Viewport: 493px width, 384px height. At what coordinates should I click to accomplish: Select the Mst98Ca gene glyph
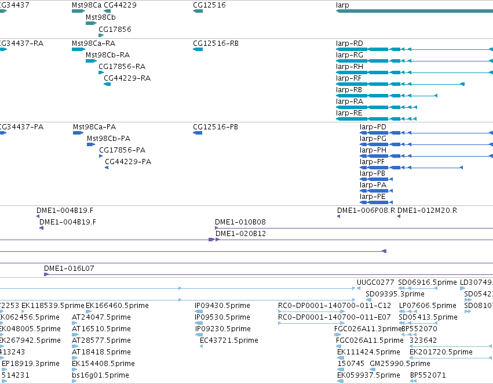(x=78, y=11)
